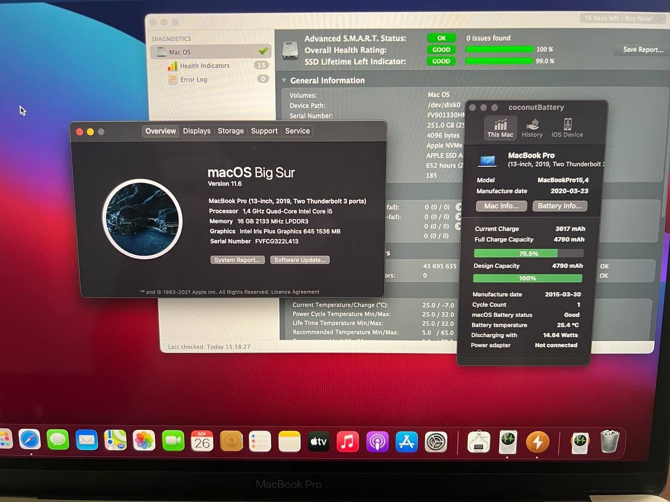This screenshot has height=502, width=670.
Task: Click the green OK S.M.A.R.T. status badge
Action: pos(441,38)
